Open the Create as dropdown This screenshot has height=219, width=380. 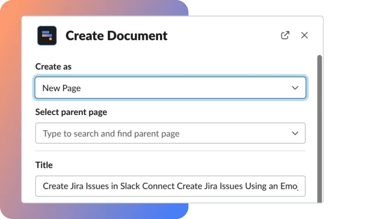(170, 88)
